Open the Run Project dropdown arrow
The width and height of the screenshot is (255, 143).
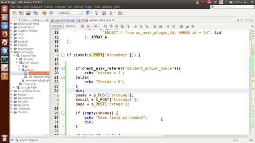(x=115, y=13)
